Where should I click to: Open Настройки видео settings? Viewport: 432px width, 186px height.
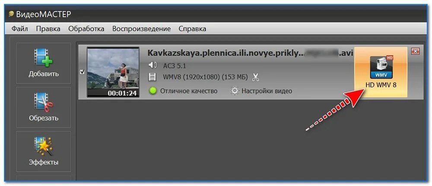[267, 91]
